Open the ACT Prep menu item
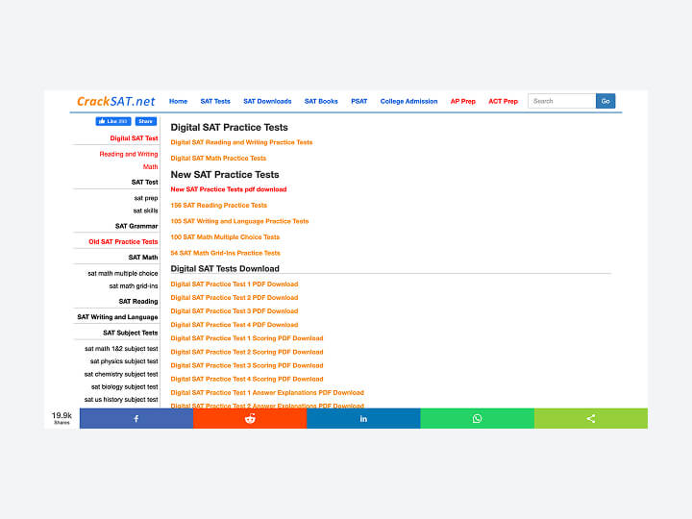This screenshot has height=519, width=692. pos(503,101)
